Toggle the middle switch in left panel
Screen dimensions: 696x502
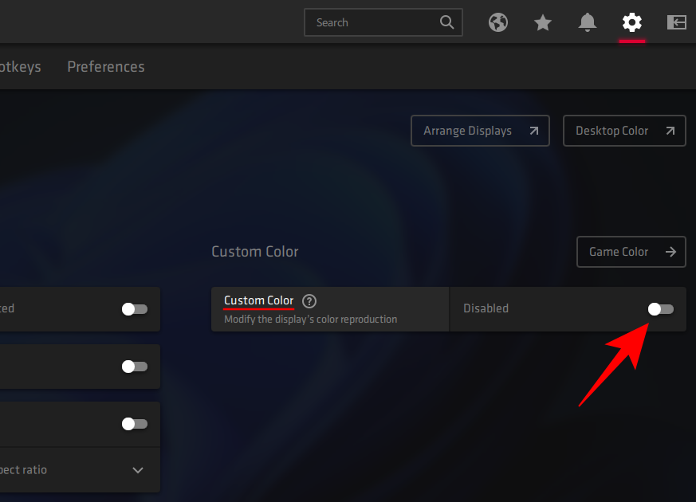point(135,367)
